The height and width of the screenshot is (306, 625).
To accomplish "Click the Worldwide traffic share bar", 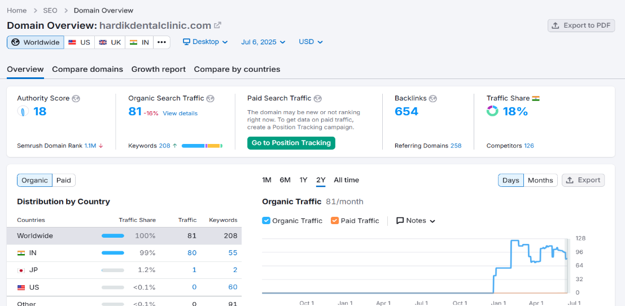I will coord(113,236).
